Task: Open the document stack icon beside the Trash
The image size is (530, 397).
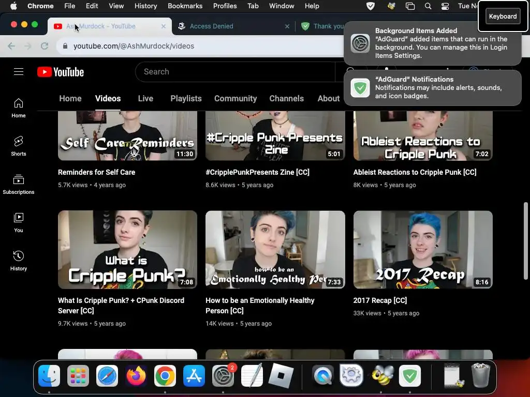Action: [453, 376]
